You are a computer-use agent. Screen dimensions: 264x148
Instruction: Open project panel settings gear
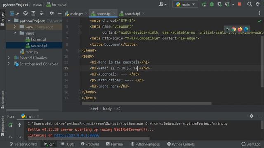click(x=52, y=13)
